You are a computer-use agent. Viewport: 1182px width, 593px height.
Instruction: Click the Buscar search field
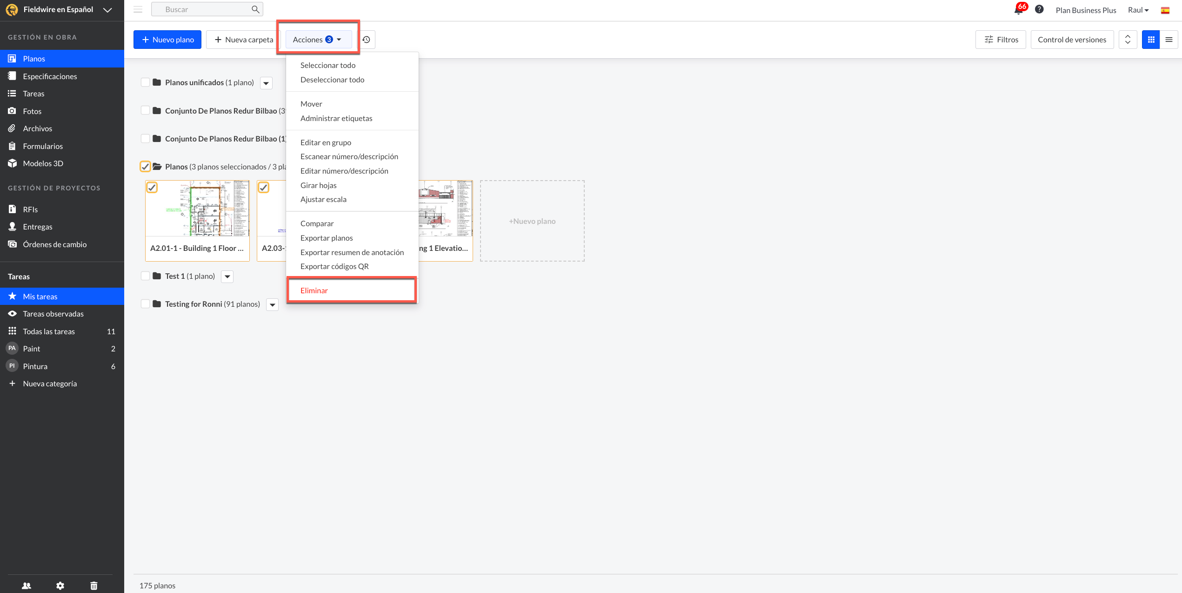coord(205,9)
